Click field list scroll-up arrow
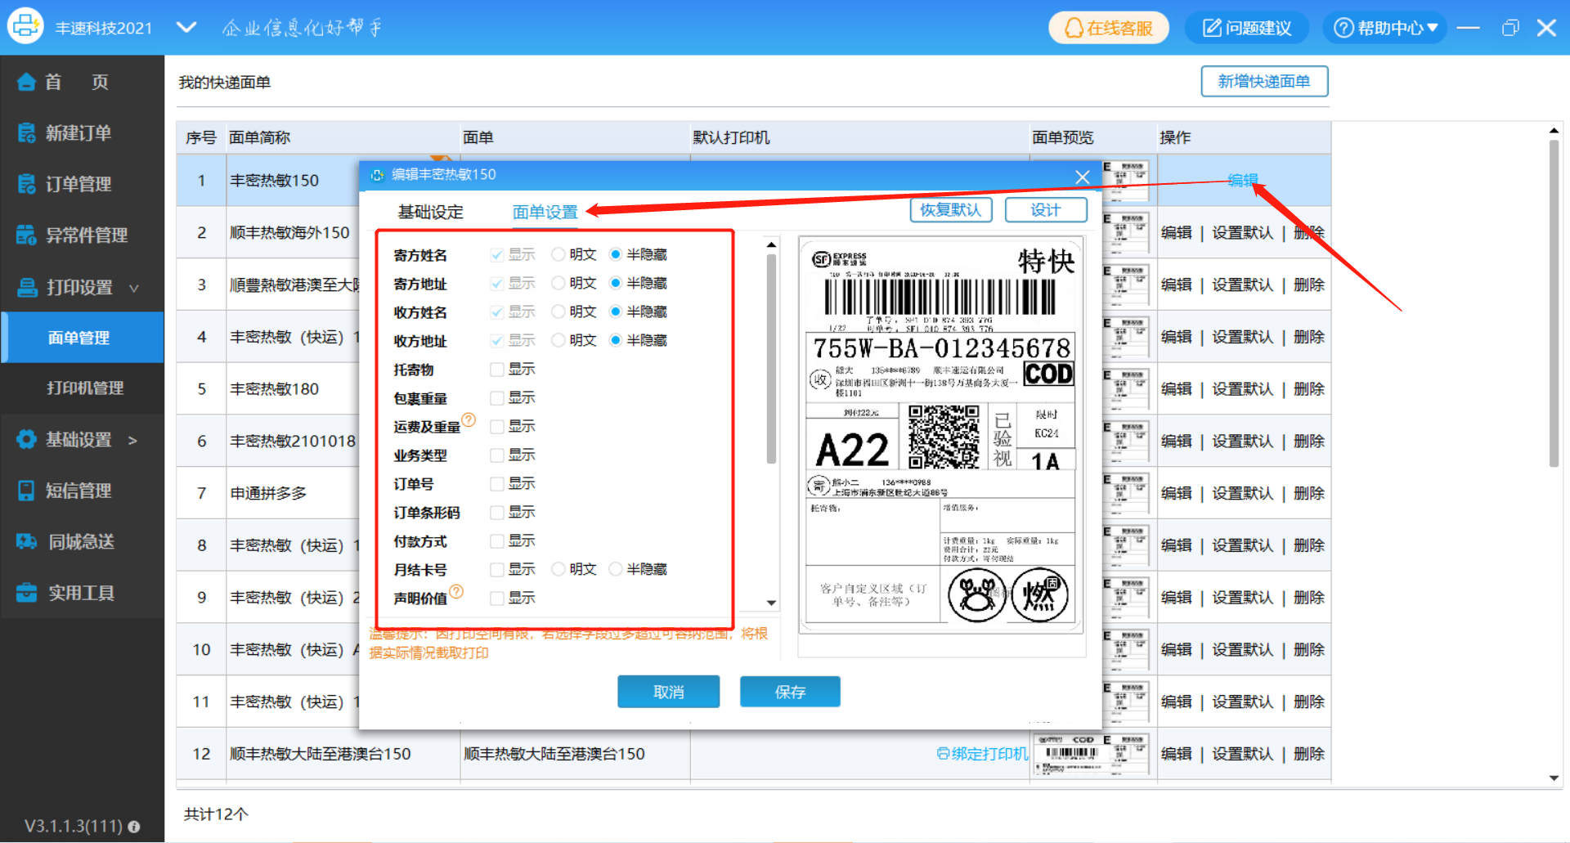Viewport: 1570px width, 843px height. (x=771, y=244)
